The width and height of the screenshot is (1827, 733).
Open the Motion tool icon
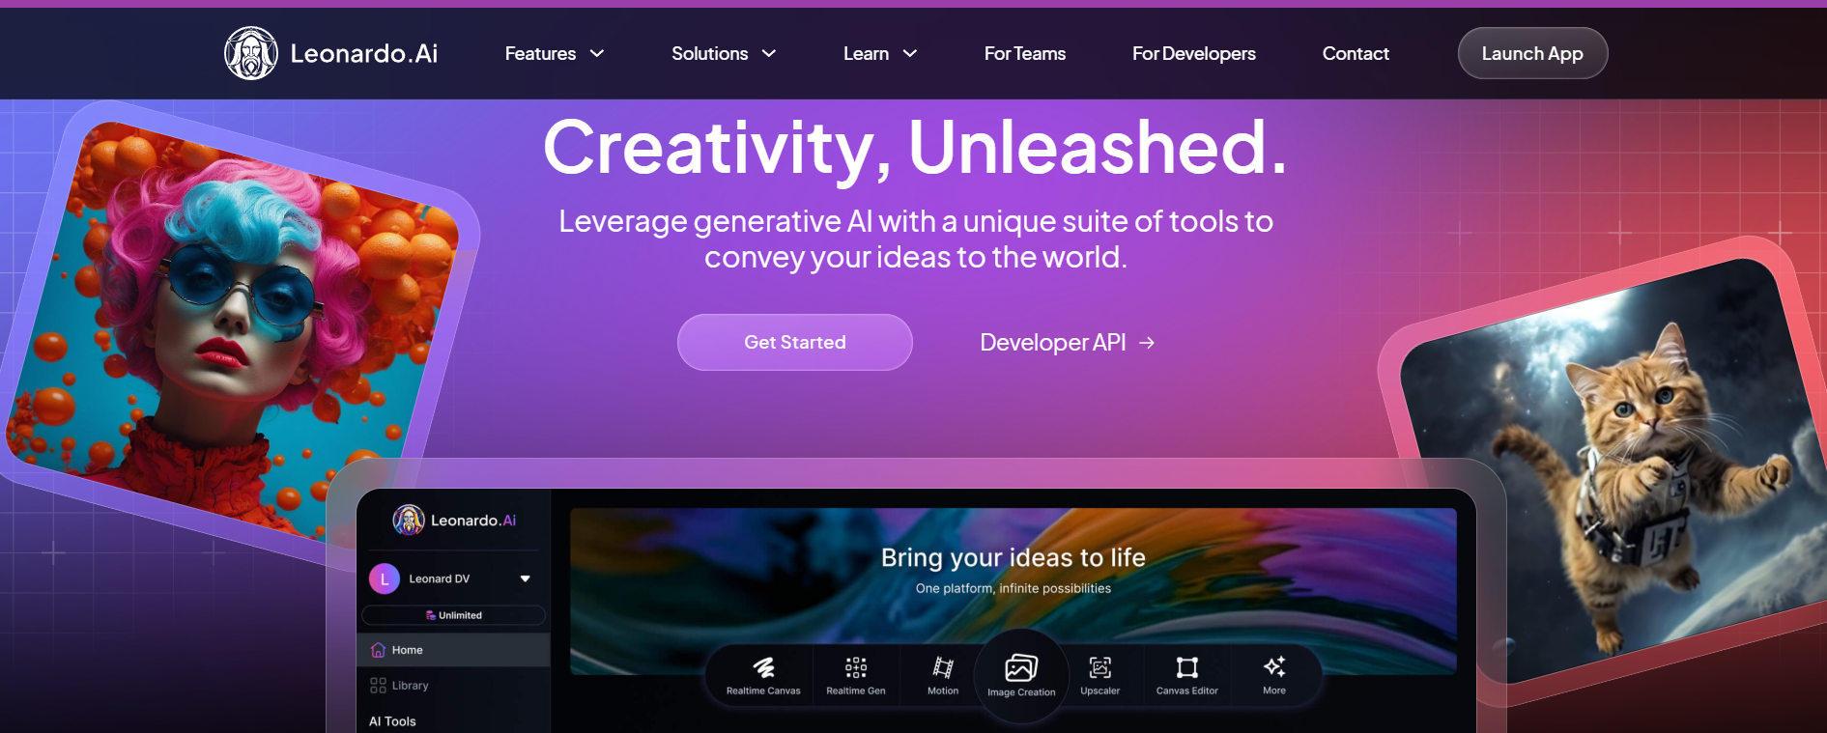pos(943,667)
